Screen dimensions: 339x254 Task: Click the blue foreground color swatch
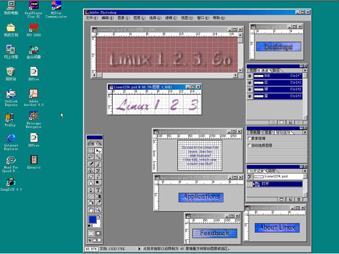click(92, 219)
